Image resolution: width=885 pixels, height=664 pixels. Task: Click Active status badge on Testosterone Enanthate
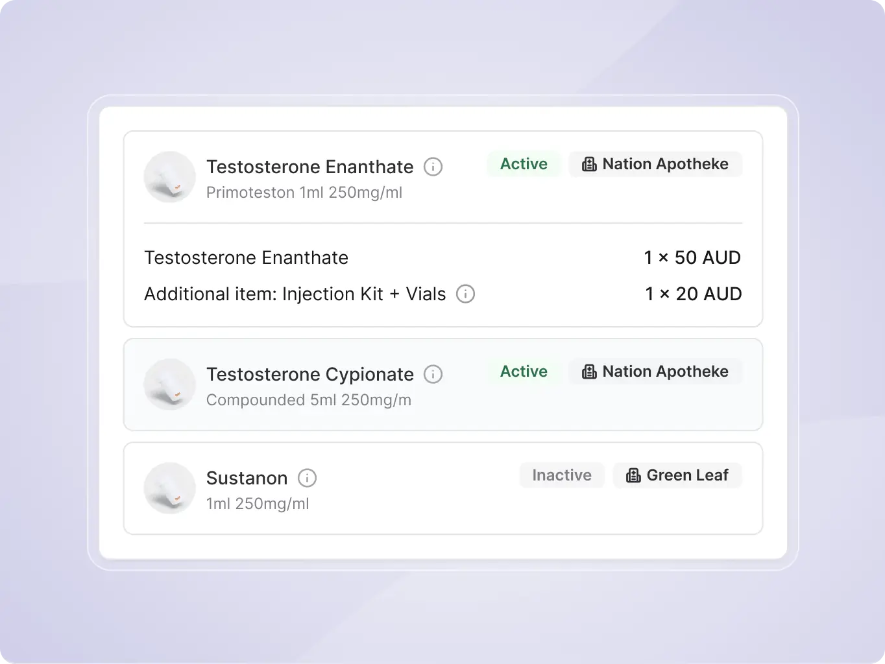(x=524, y=165)
